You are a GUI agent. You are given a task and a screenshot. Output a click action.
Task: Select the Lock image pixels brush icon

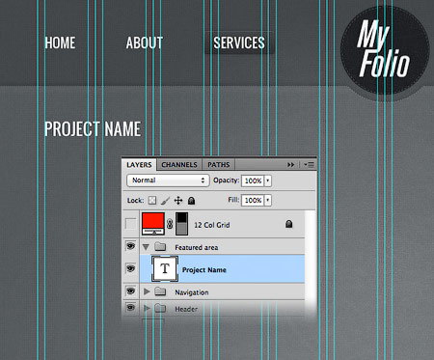[x=165, y=201]
